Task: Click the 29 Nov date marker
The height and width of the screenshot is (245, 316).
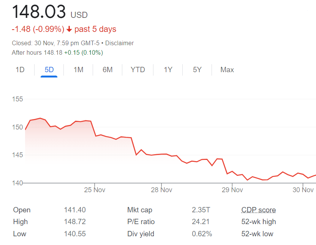Action: point(232,190)
